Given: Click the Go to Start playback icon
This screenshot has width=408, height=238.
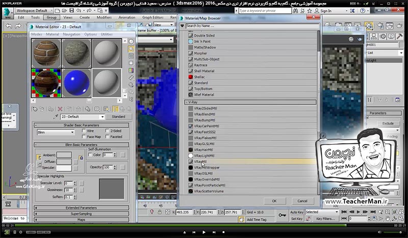Looking at the screenshot, I should (x=344, y=212).
